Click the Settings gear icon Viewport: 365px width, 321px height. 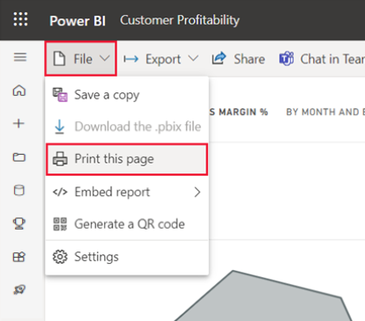(x=60, y=257)
